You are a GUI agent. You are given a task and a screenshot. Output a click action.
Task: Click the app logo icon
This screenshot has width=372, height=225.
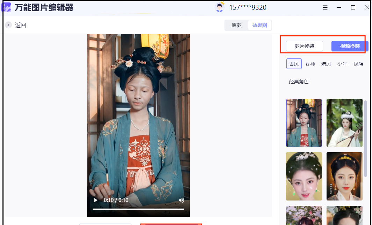(6, 7)
